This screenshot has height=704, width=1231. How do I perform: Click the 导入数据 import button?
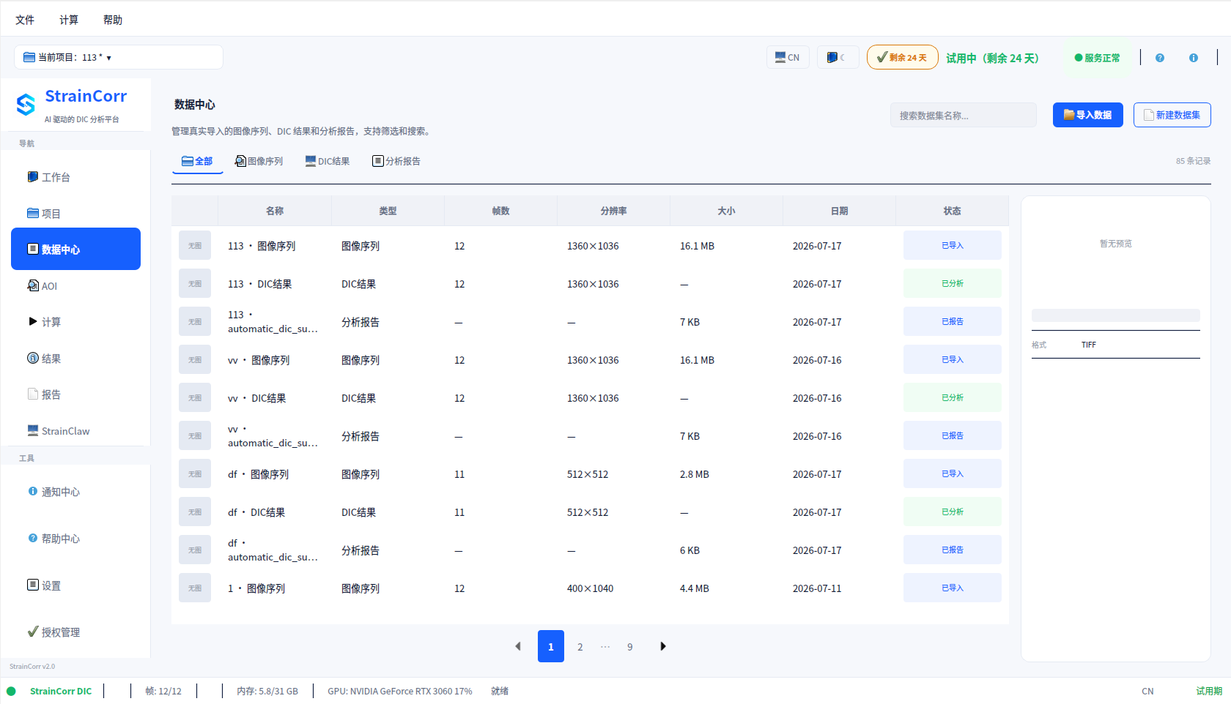pos(1087,115)
